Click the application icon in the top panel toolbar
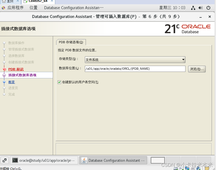This screenshot has width=217, height=170. tap(3, 8)
